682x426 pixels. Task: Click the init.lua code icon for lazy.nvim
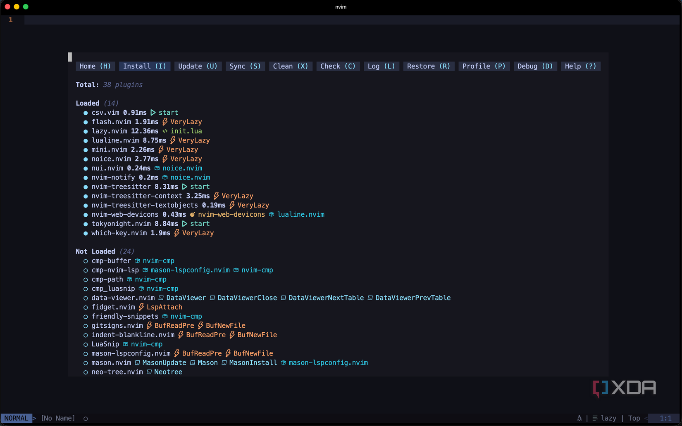tap(165, 131)
